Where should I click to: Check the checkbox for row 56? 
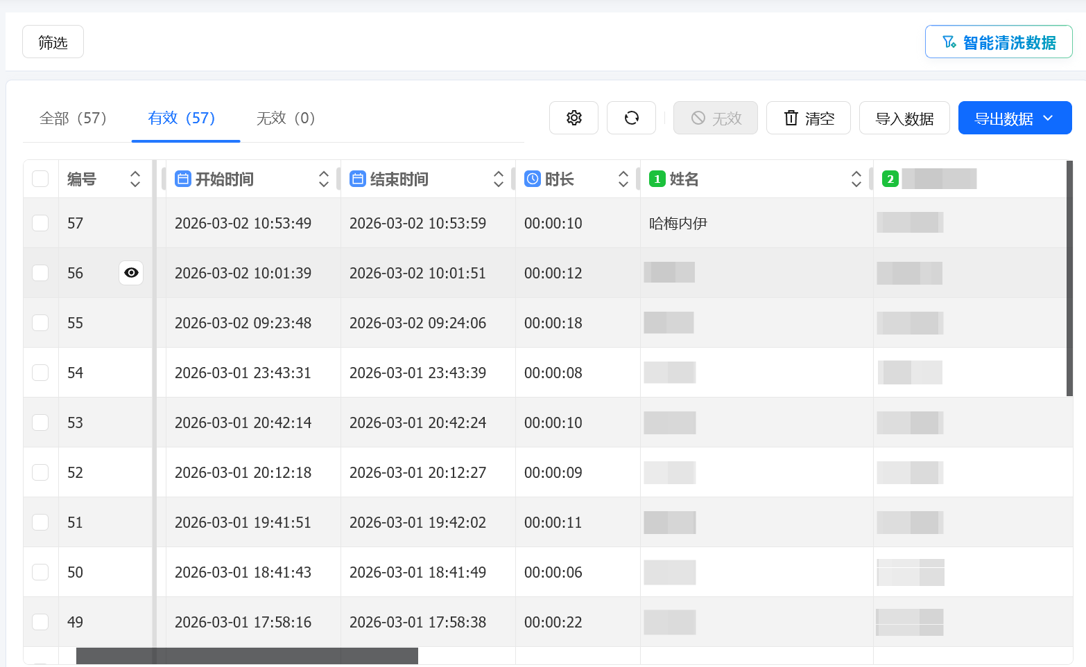40,273
